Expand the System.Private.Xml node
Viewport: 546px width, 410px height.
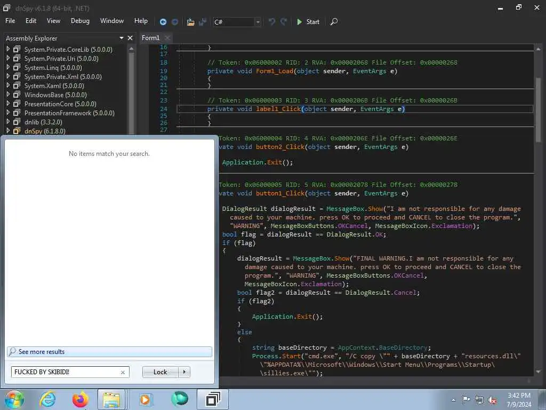click(x=8, y=76)
